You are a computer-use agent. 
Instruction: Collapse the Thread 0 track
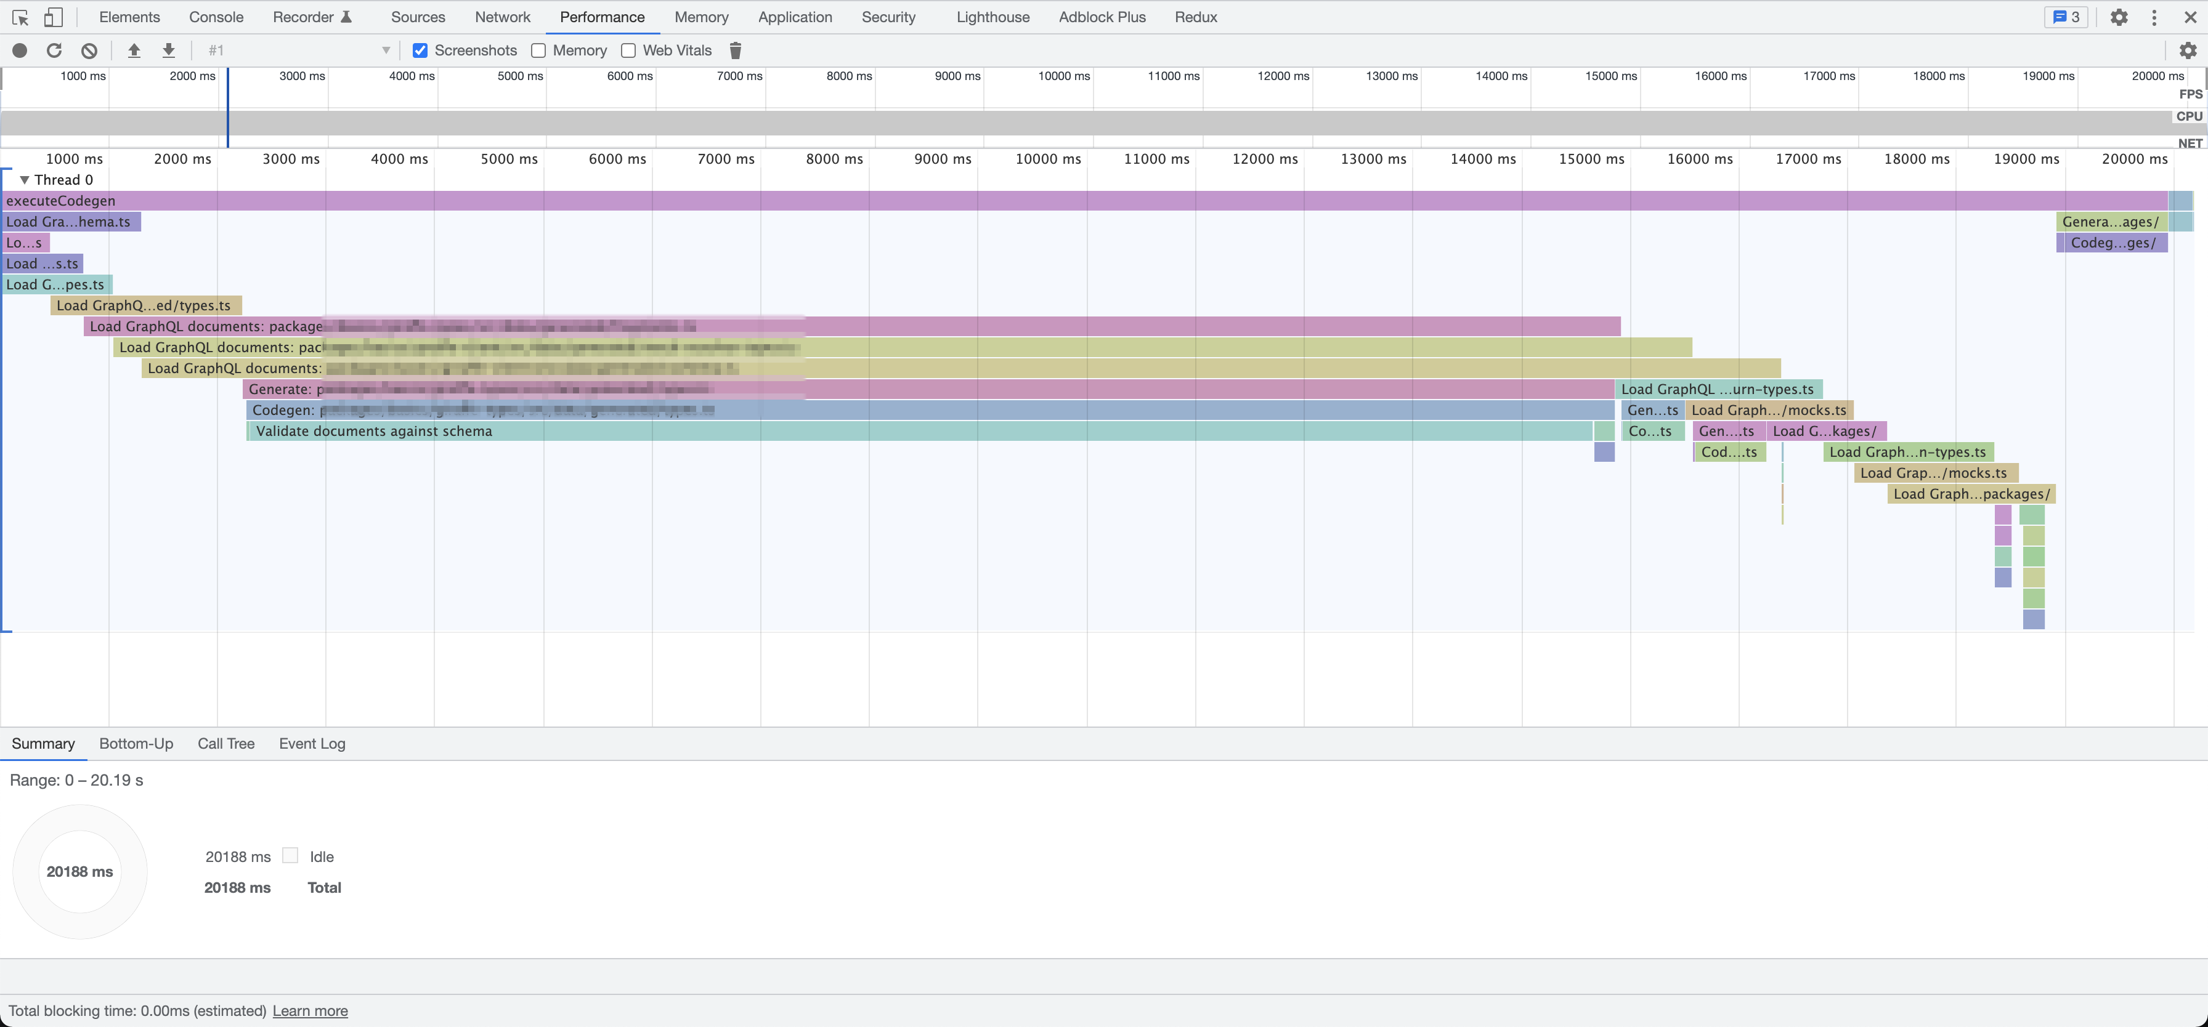tap(25, 180)
